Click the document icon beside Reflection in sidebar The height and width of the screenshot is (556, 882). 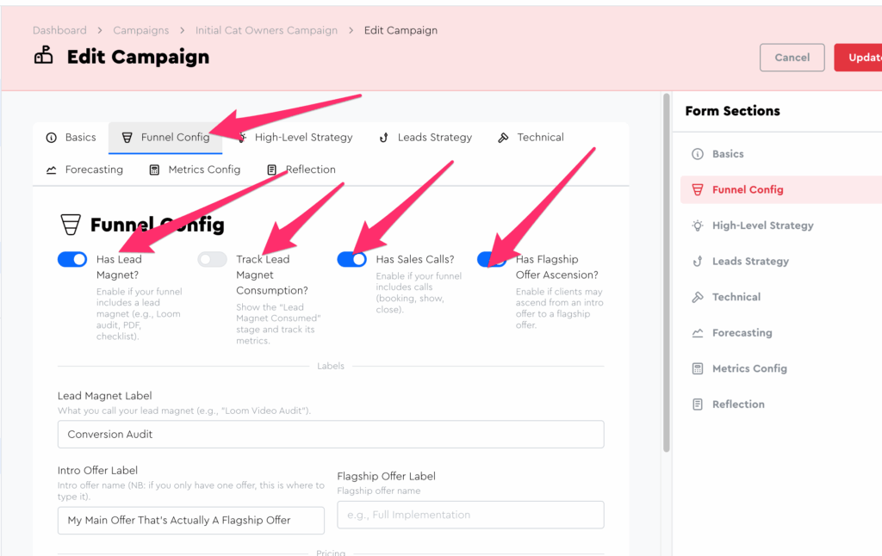tap(698, 405)
